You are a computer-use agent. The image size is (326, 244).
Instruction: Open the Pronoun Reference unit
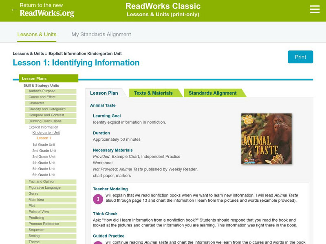pyautogui.click(x=51, y=224)
